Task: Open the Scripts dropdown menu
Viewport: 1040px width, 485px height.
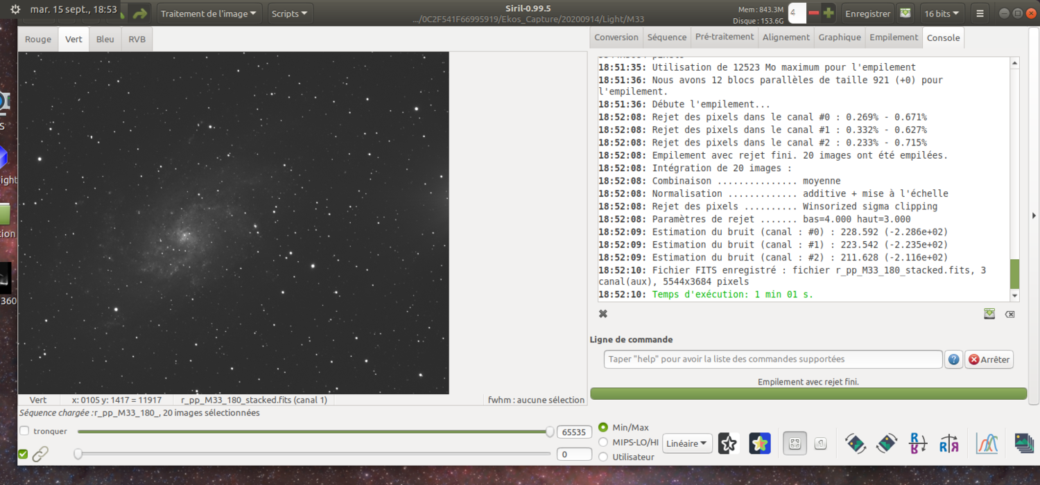Action: click(290, 14)
